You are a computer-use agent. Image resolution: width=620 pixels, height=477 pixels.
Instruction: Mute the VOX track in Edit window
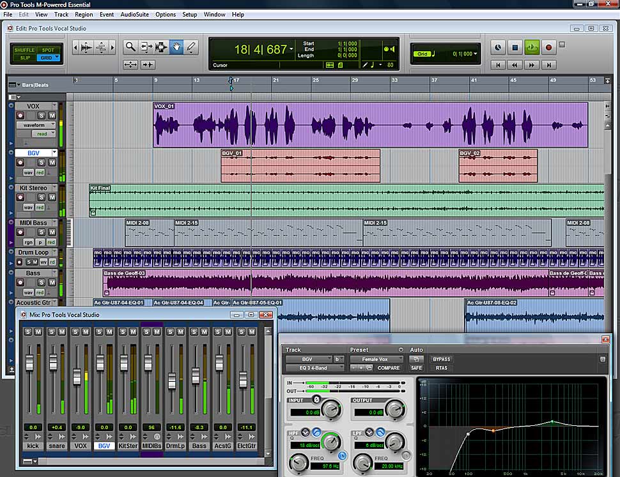[x=52, y=116]
